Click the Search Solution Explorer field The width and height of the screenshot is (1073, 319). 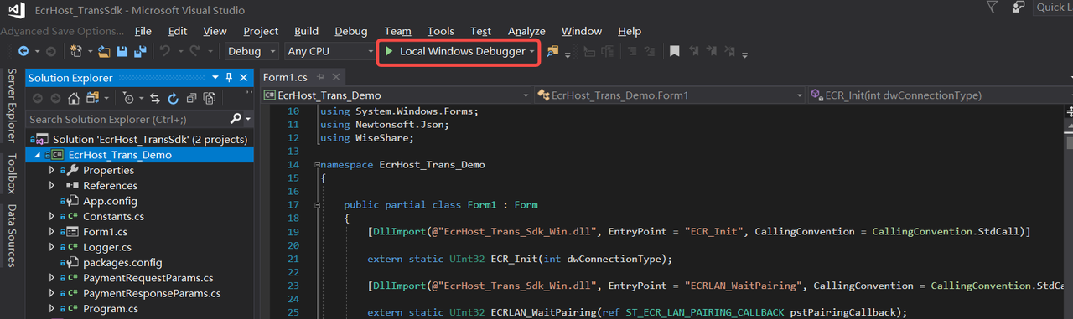127,119
